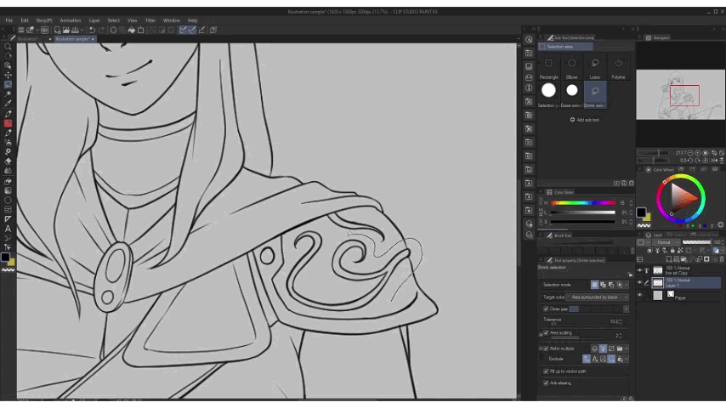Choose the Ellipse selection sub tool
The image size is (726, 408).
[x=571, y=64]
